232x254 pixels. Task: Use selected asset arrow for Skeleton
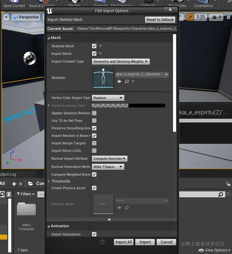(119, 81)
